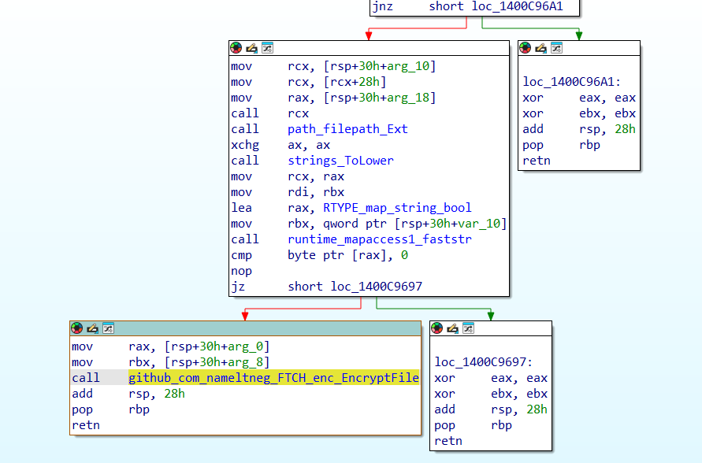Click the highlighted EncryptFile function name
The image size is (702, 463).
tap(273, 378)
